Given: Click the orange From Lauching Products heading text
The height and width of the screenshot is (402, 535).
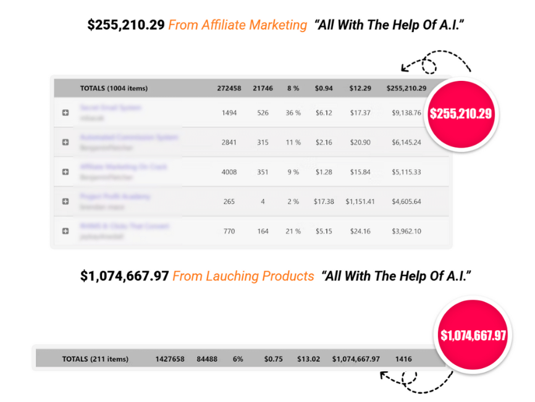Looking at the screenshot, I should (x=243, y=276).
